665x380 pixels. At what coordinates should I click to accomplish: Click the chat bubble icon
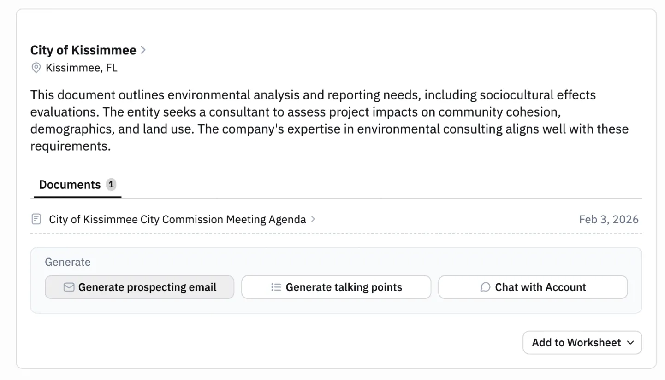tap(485, 287)
